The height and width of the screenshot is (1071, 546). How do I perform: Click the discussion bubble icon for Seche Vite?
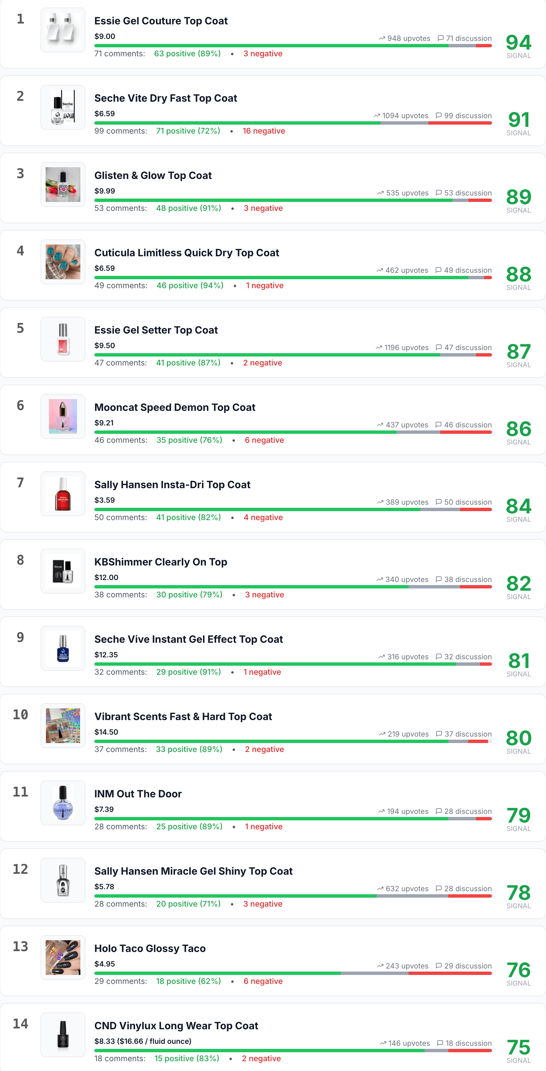(x=438, y=116)
